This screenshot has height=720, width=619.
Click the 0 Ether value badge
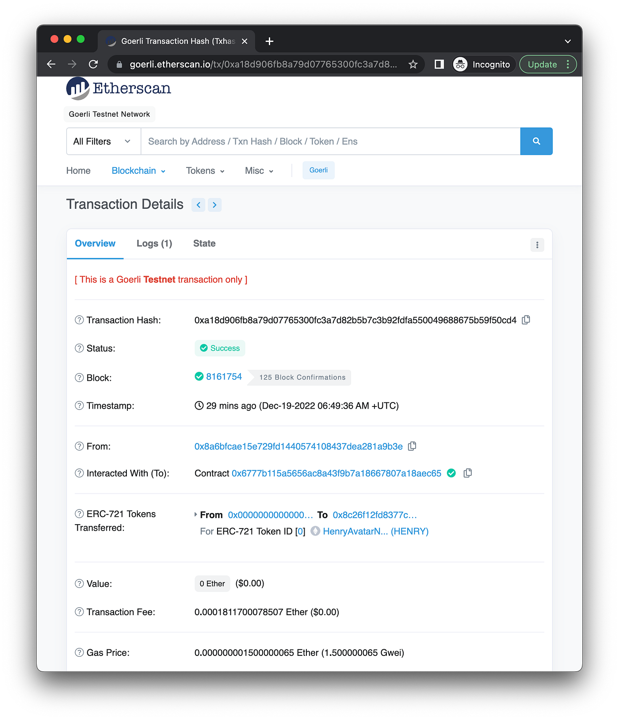[x=212, y=584]
